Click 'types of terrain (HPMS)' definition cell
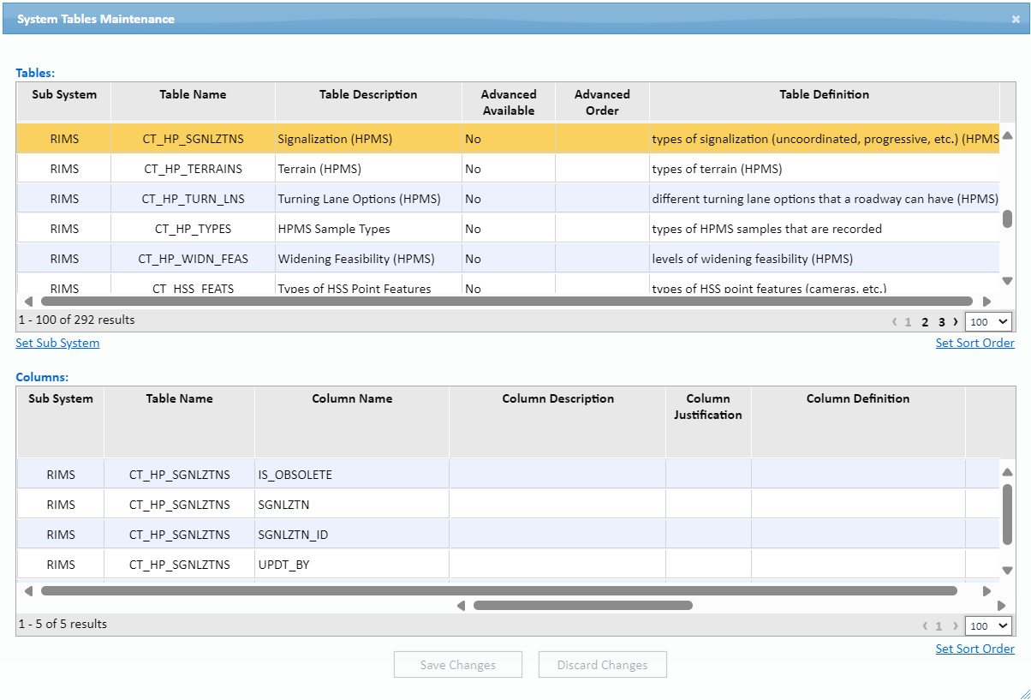 click(x=824, y=169)
